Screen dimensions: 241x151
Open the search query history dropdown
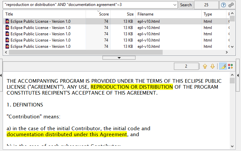[x=175, y=5]
